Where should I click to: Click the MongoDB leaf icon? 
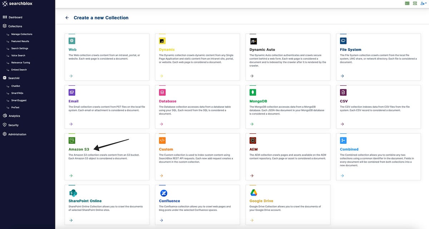253,92
